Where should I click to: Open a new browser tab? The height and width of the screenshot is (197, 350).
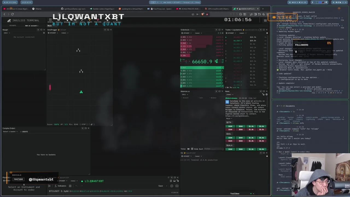pos(263,9)
